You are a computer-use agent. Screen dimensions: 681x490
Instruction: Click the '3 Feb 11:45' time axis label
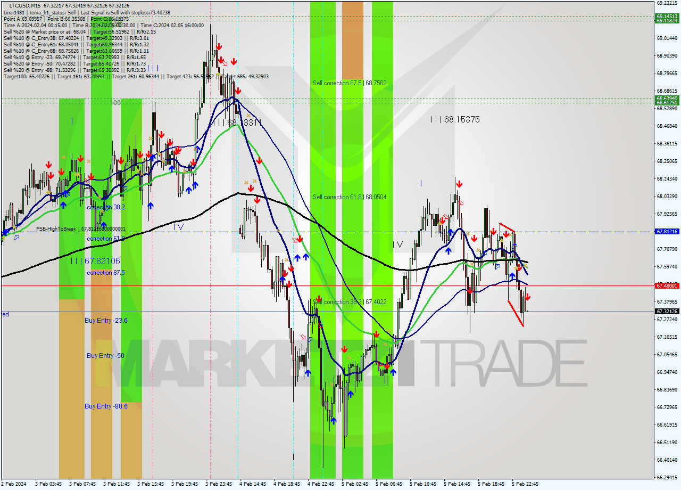(x=116, y=484)
